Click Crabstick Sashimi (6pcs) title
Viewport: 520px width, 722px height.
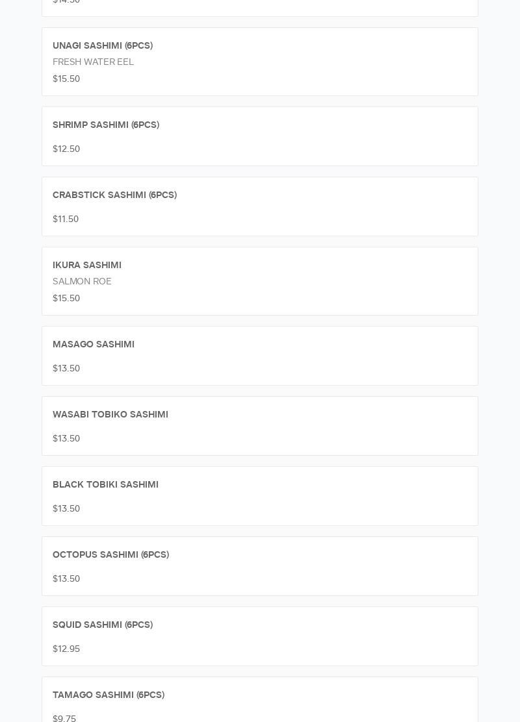(x=114, y=195)
